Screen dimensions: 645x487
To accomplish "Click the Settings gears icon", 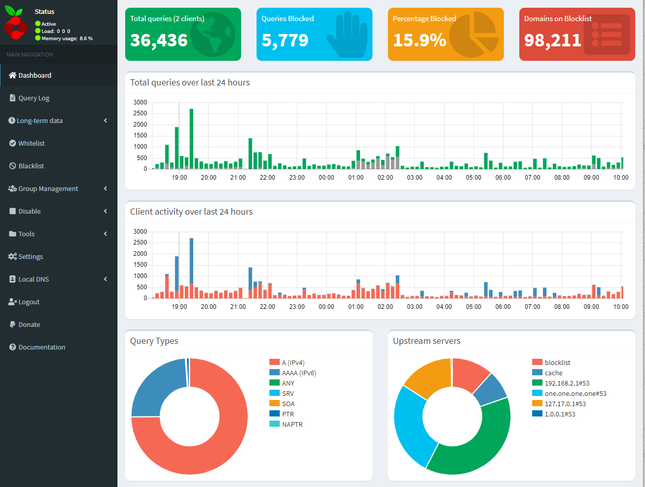I will [x=12, y=256].
